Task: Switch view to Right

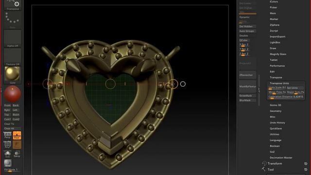Action: pyautogui.click(x=7, y=110)
